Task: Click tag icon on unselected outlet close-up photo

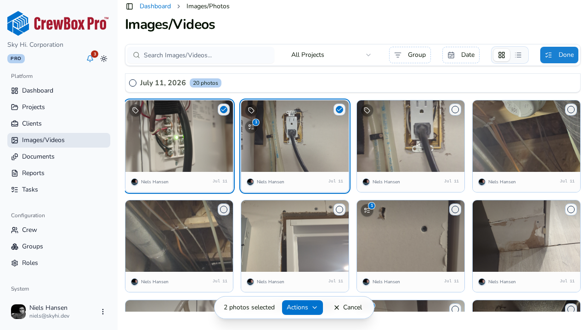Action: 367,110
